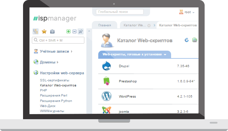
Task: Select the Каталог Web-скриптов tab
Action: pyautogui.click(x=178, y=25)
